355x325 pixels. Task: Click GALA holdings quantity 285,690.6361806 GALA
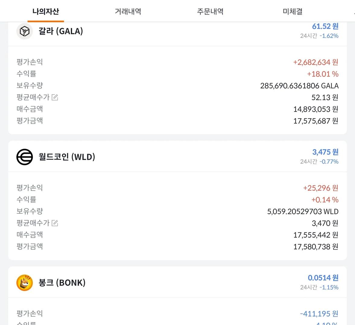299,86
